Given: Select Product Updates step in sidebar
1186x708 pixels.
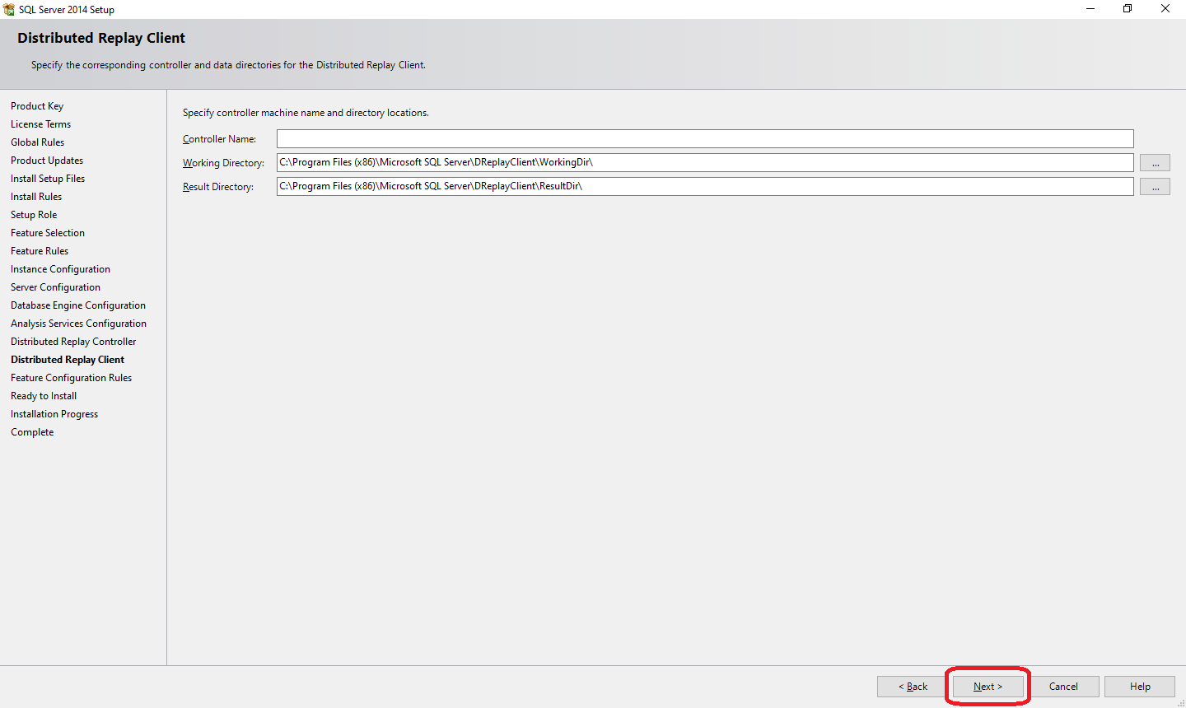Looking at the screenshot, I should click(x=47, y=161).
